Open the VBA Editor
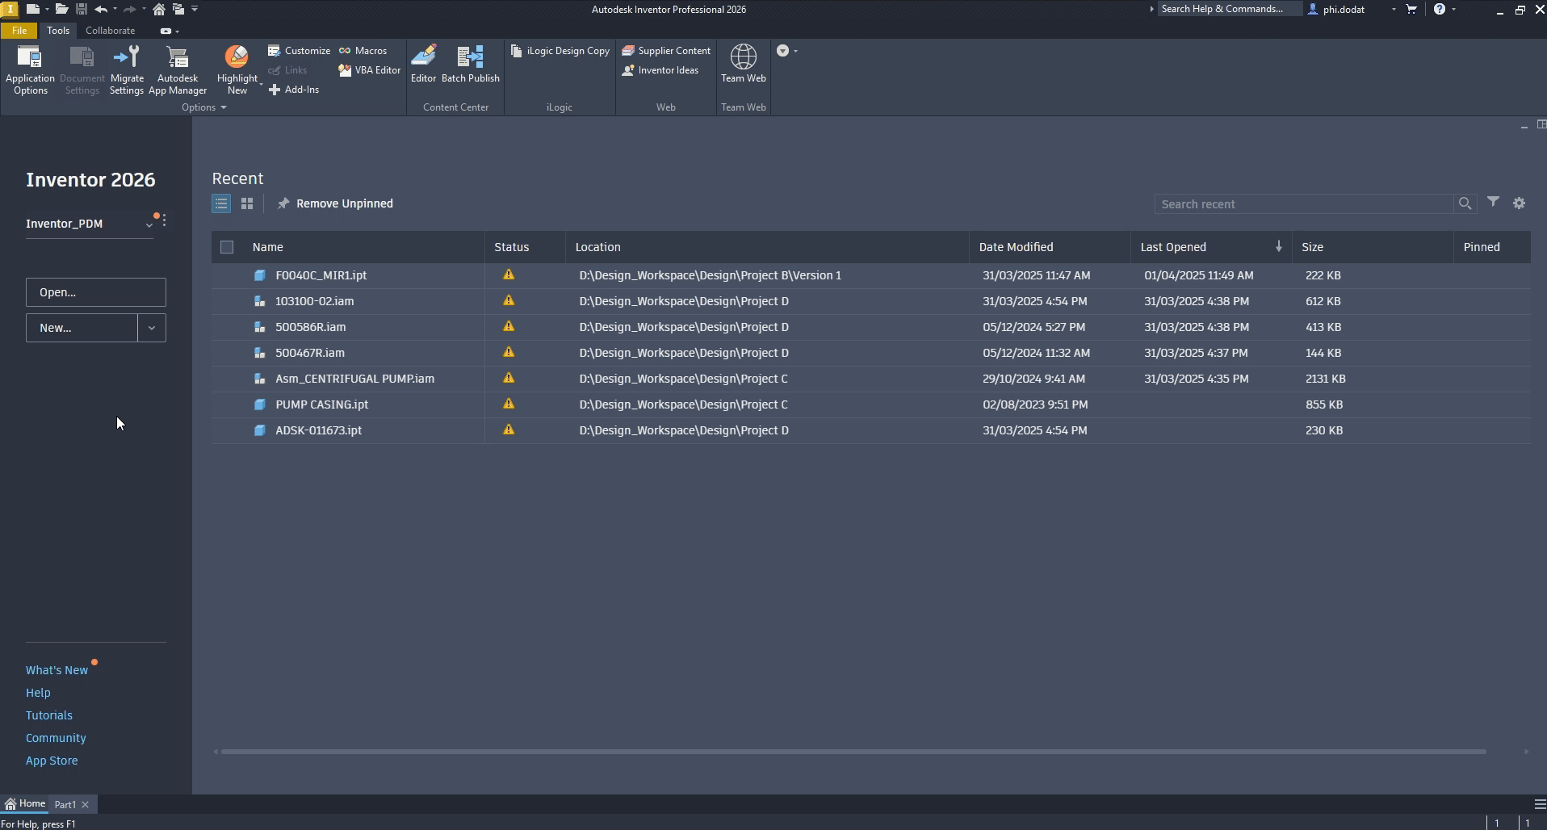The height and width of the screenshot is (830, 1547). [x=370, y=70]
